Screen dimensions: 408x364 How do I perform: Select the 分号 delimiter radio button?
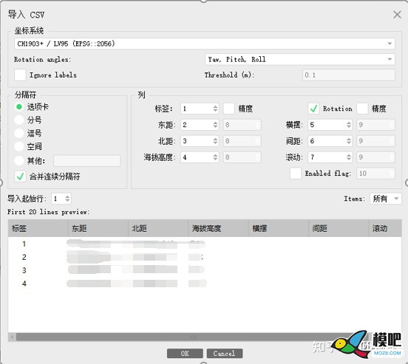[19, 120]
